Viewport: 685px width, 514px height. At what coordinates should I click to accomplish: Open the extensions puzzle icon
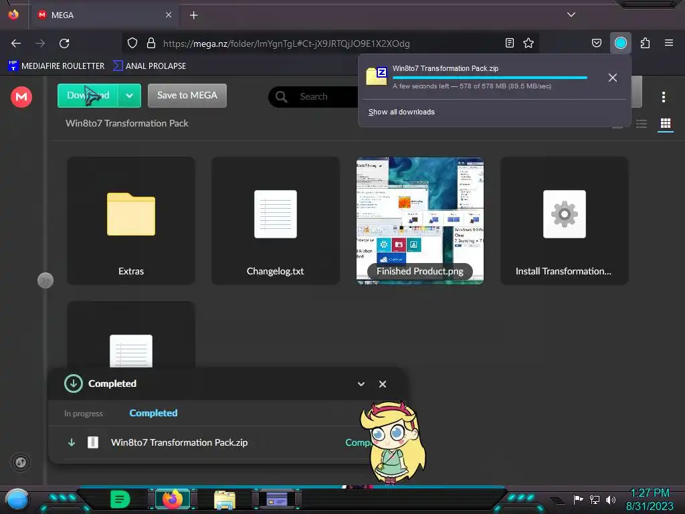click(x=646, y=43)
